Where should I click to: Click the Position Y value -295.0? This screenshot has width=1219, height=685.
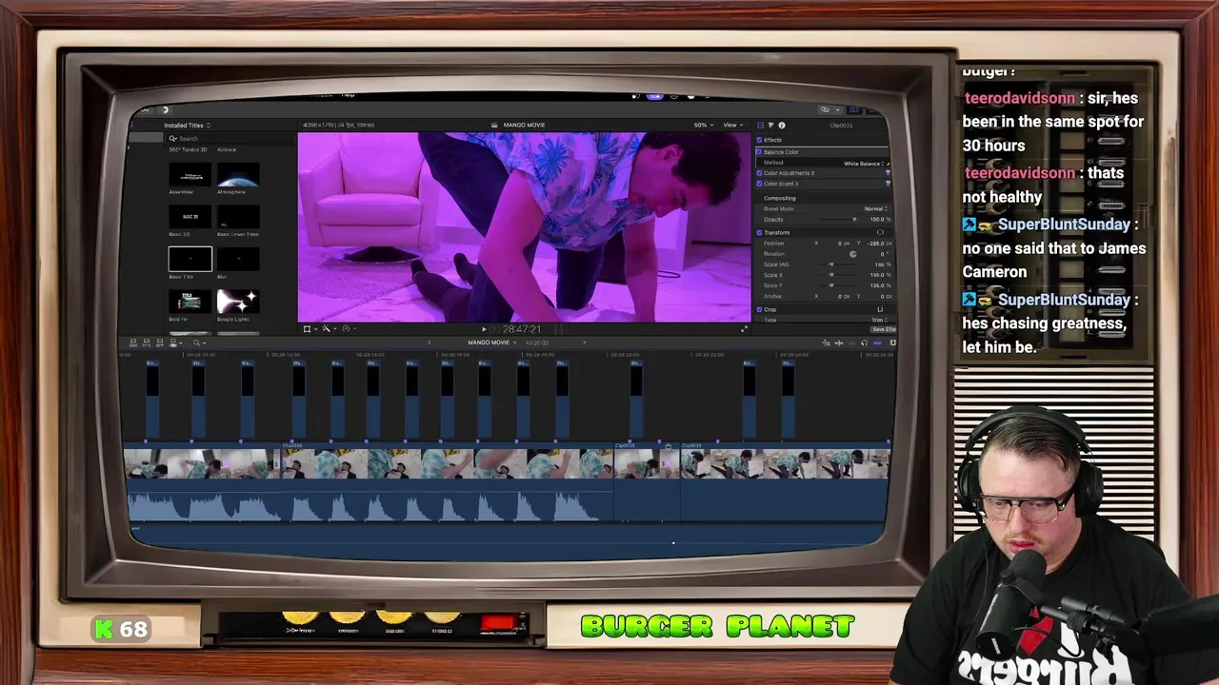pos(876,244)
